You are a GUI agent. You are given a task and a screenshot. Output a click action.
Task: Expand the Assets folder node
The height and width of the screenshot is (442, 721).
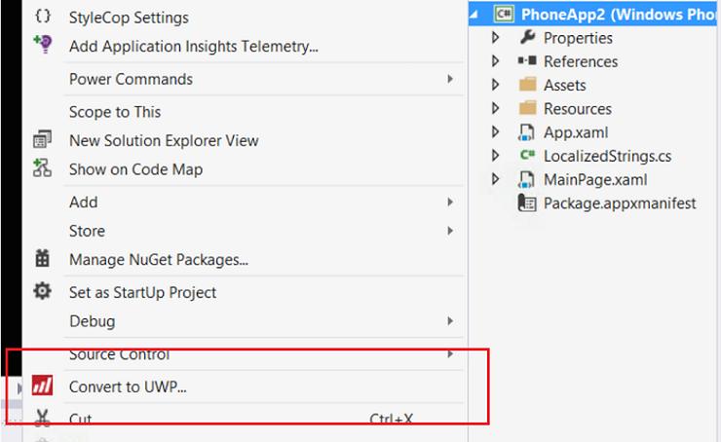496,86
